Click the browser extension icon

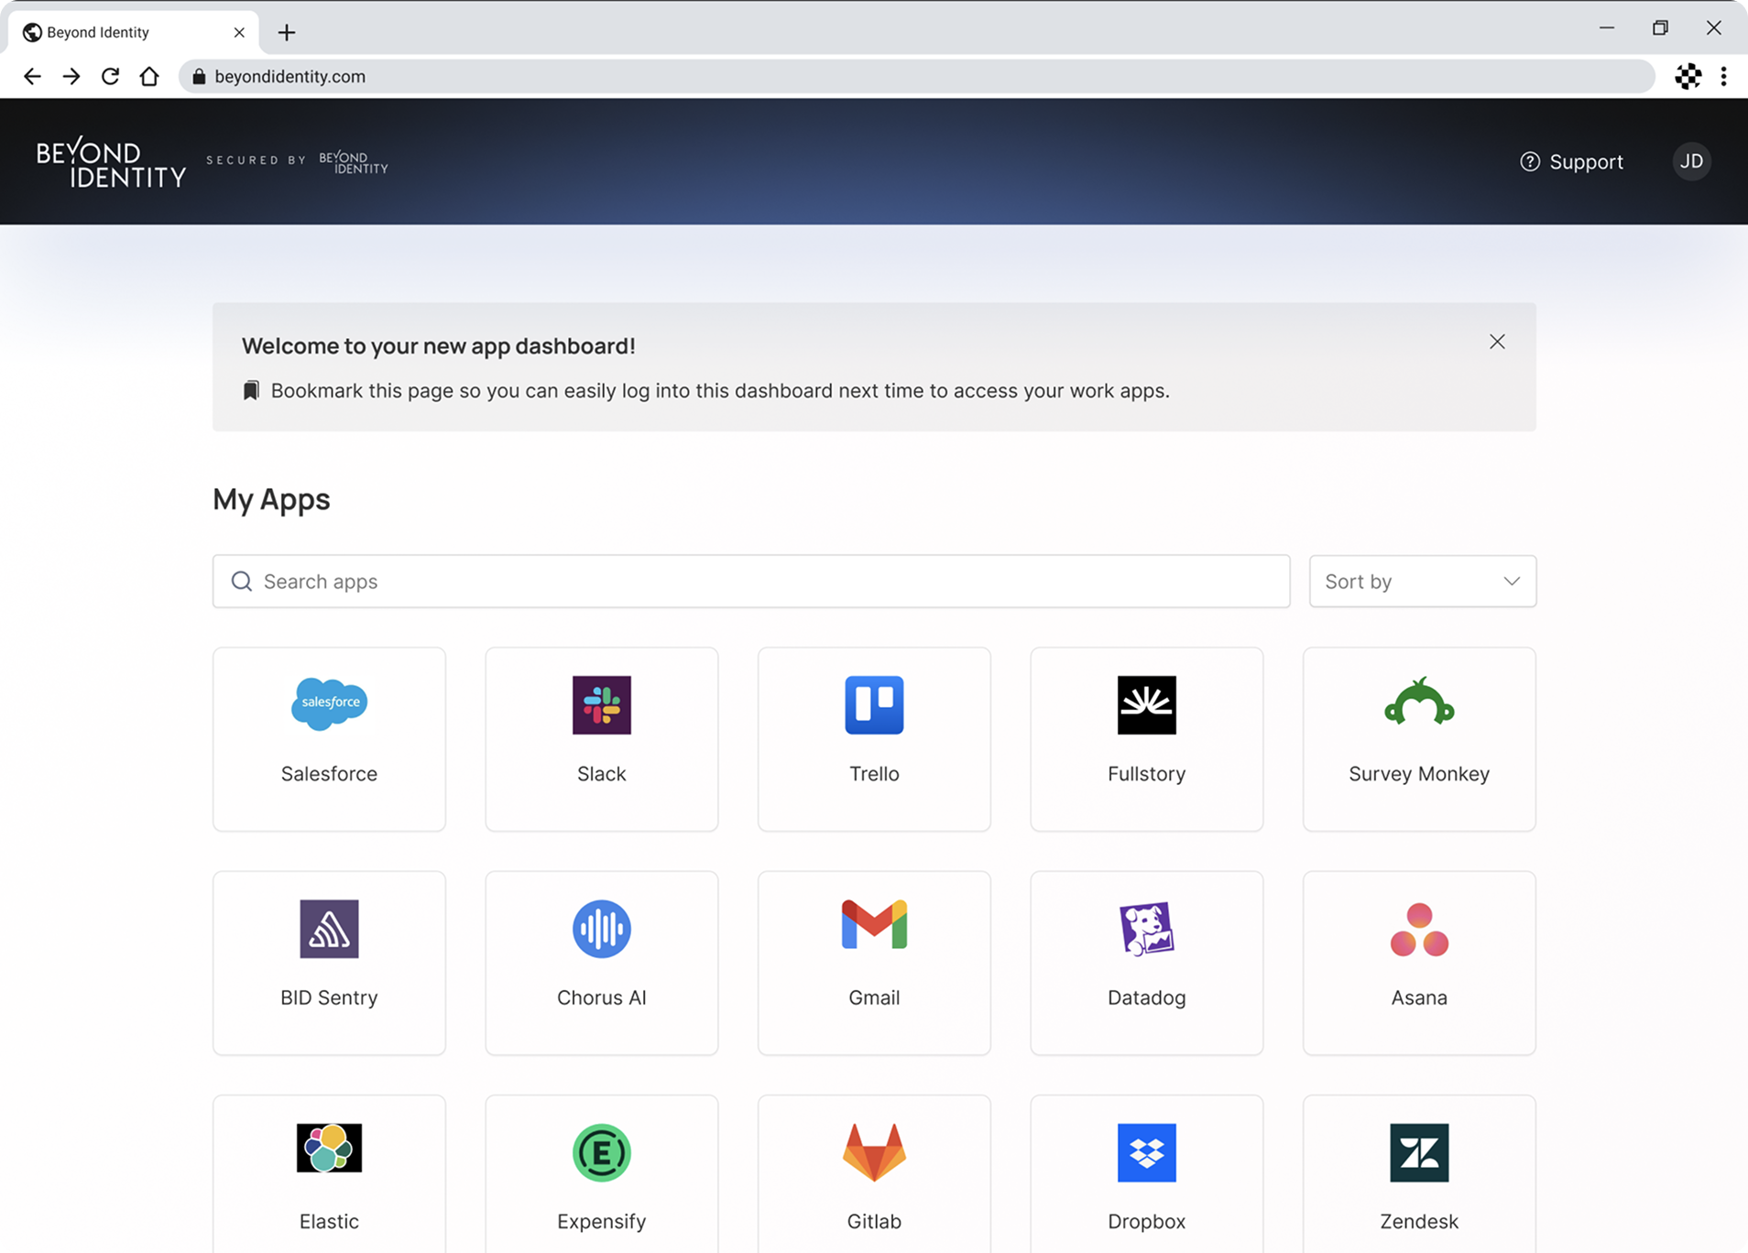[1688, 76]
